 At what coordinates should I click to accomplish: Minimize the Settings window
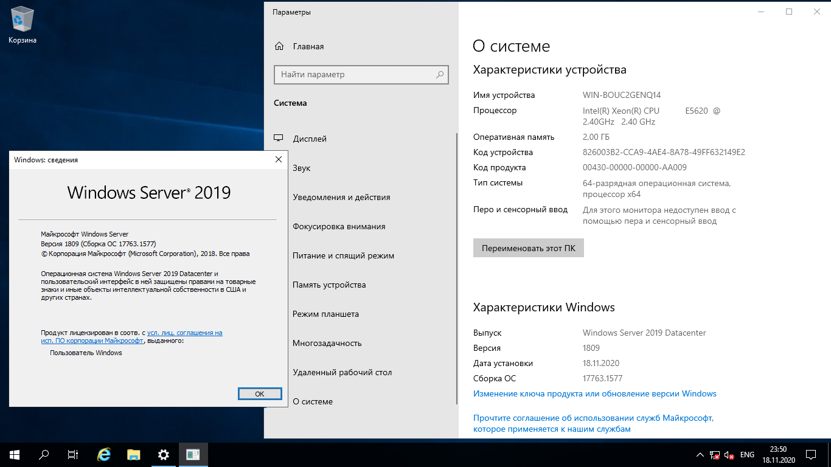point(761,12)
